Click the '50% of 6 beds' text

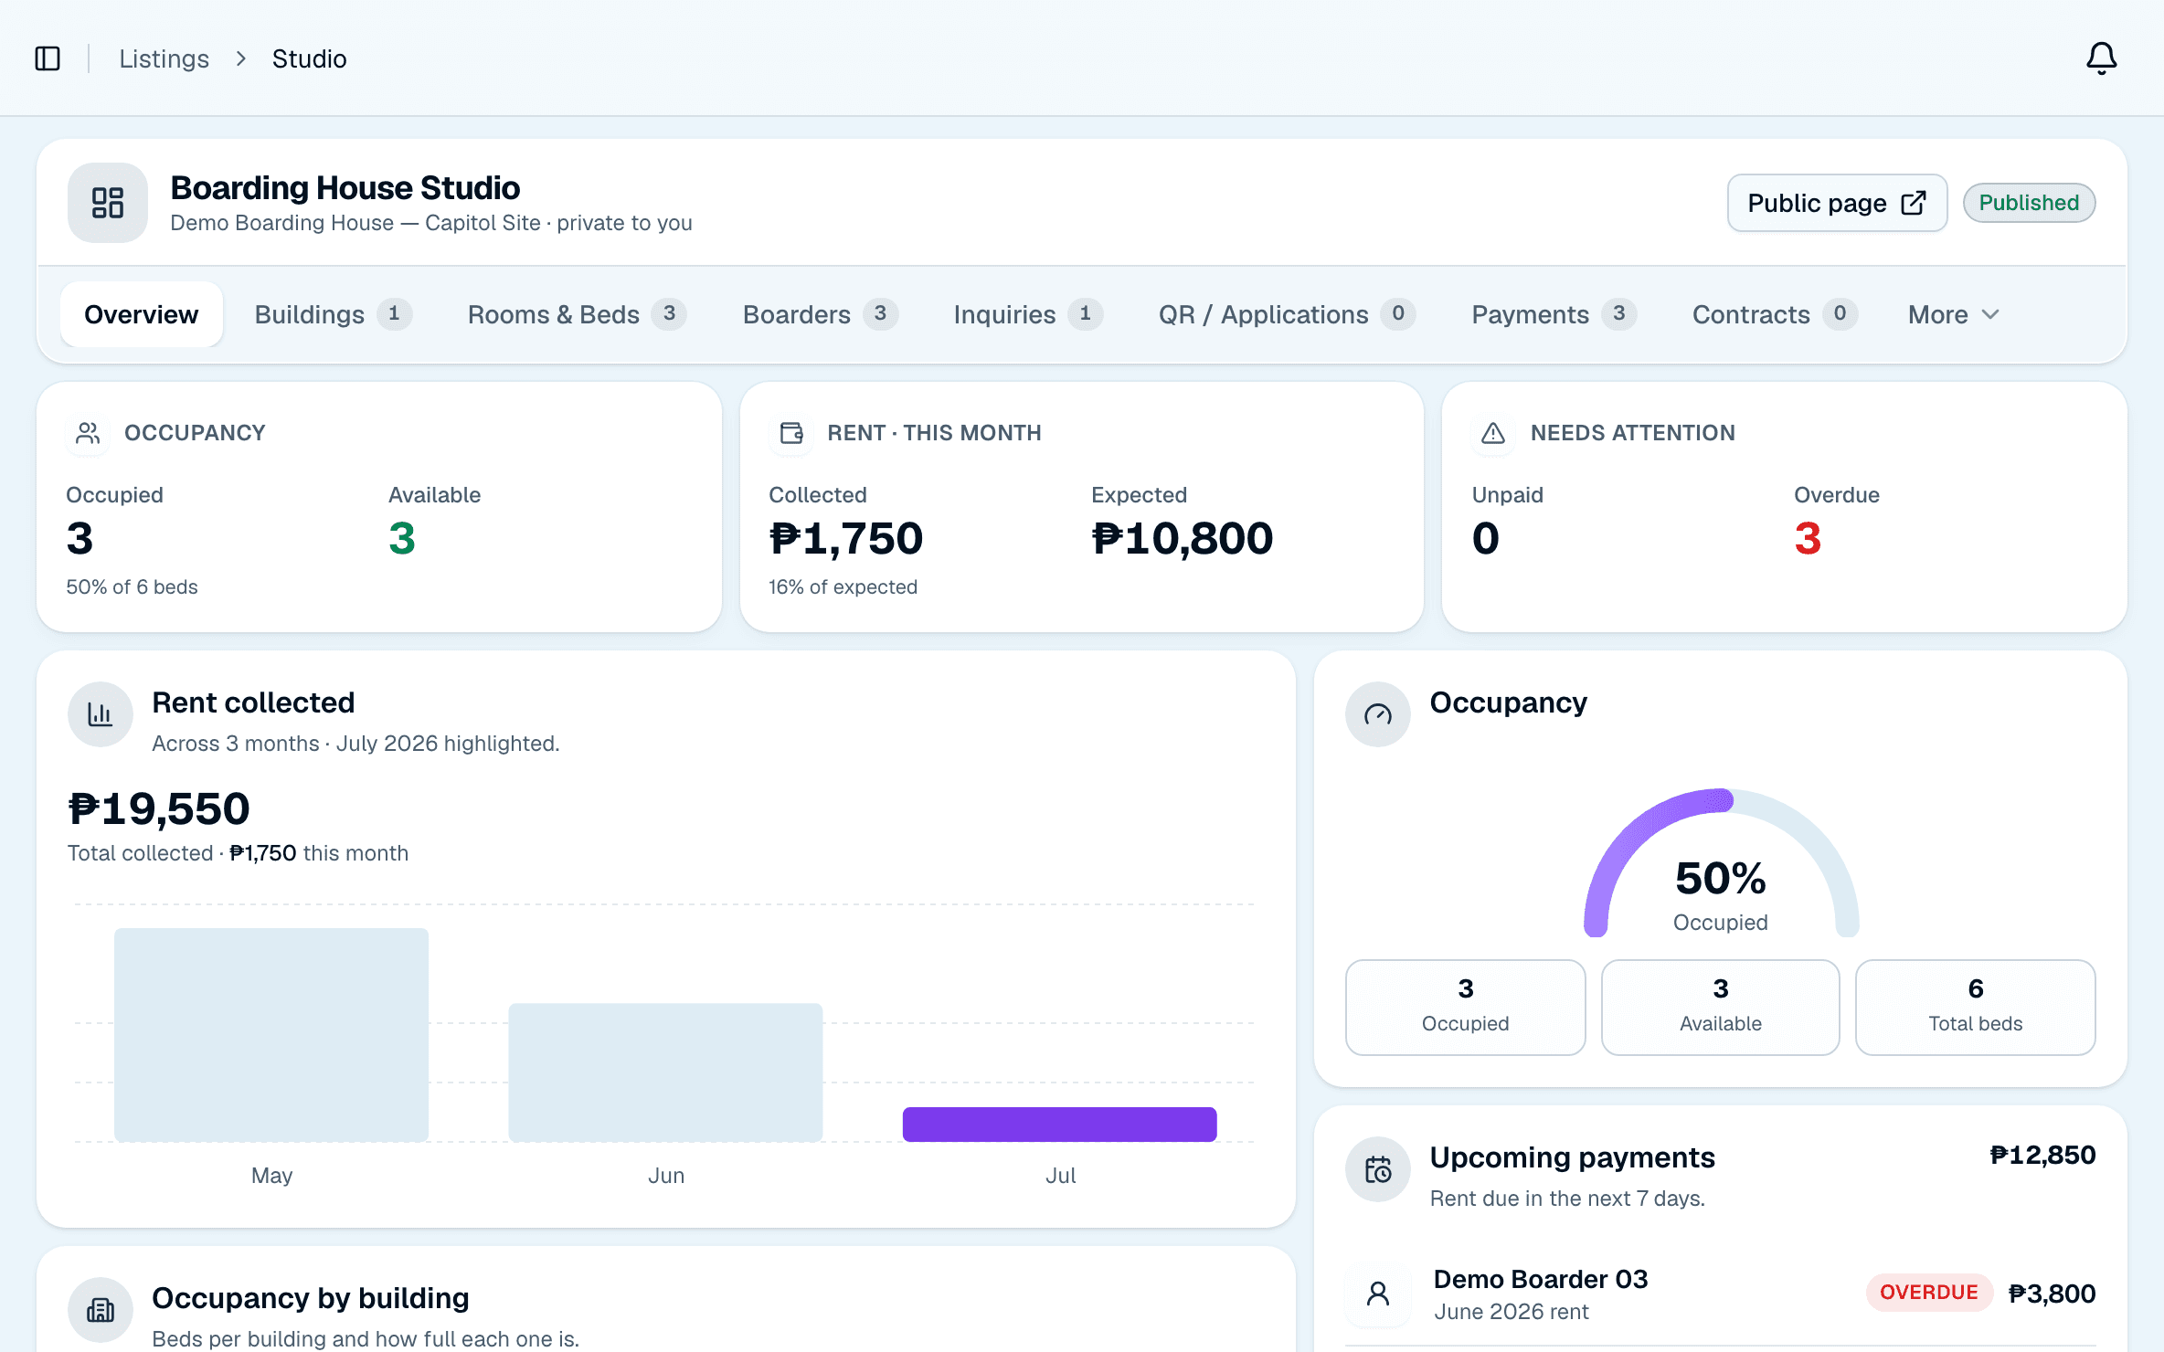132,587
